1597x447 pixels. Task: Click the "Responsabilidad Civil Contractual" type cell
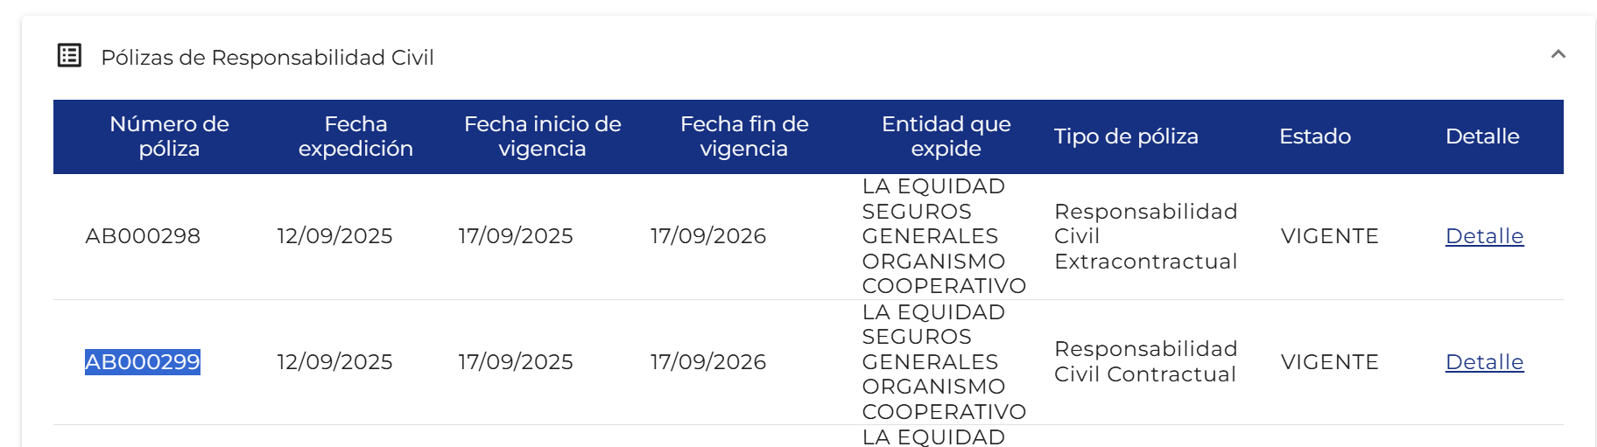(x=1145, y=362)
